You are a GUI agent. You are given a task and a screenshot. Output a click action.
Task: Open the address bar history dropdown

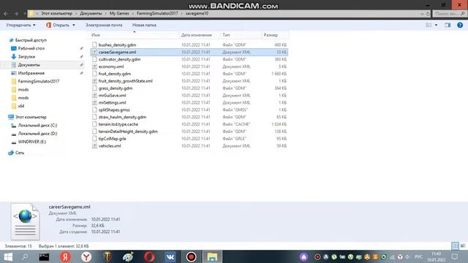pyautogui.click(x=422, y=14)
